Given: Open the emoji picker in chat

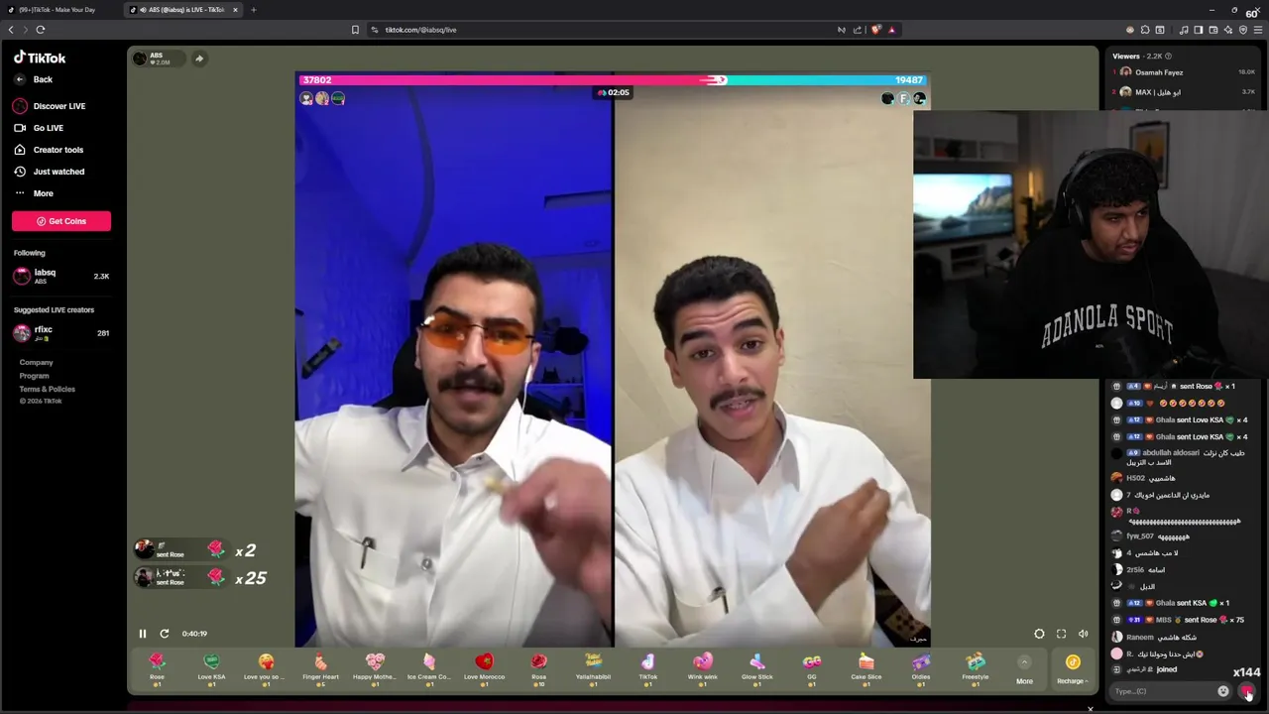Looking at the screenshot, I should (x=1223, y=691).
